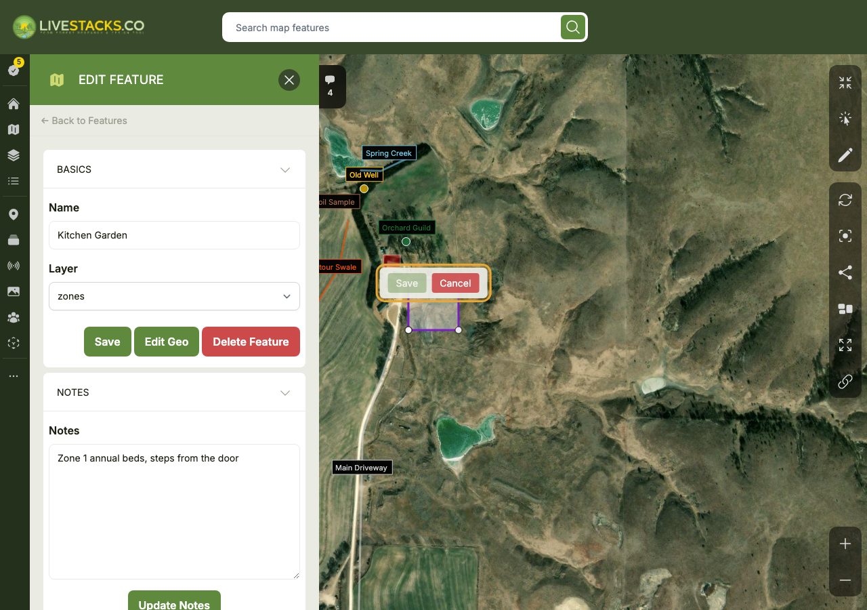
Task: Click the Main Driveway map label
Action: [x=362, y=468]
